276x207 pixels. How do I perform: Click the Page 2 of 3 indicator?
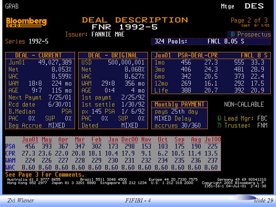(x=249, y=20)
